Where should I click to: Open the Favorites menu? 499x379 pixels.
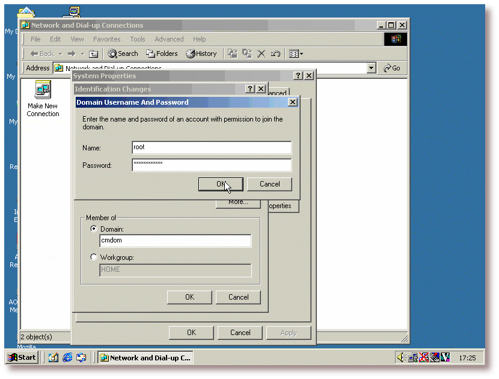[106, 39]
